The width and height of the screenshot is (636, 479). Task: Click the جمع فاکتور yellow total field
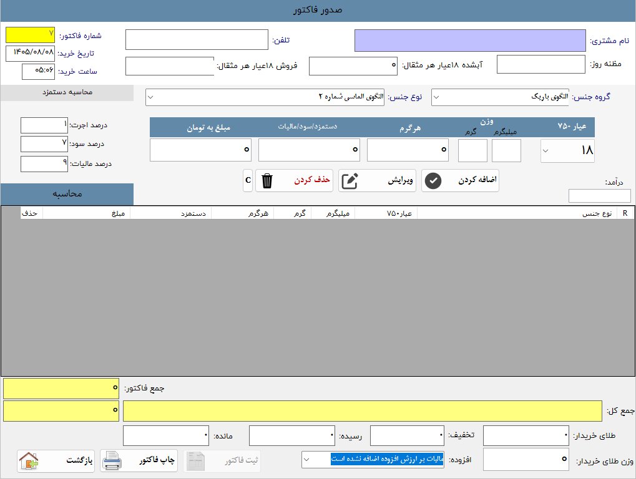[61, 389]
